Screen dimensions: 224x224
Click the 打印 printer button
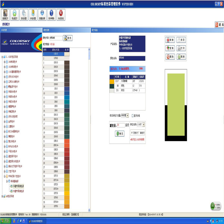(x=181, y=48)
